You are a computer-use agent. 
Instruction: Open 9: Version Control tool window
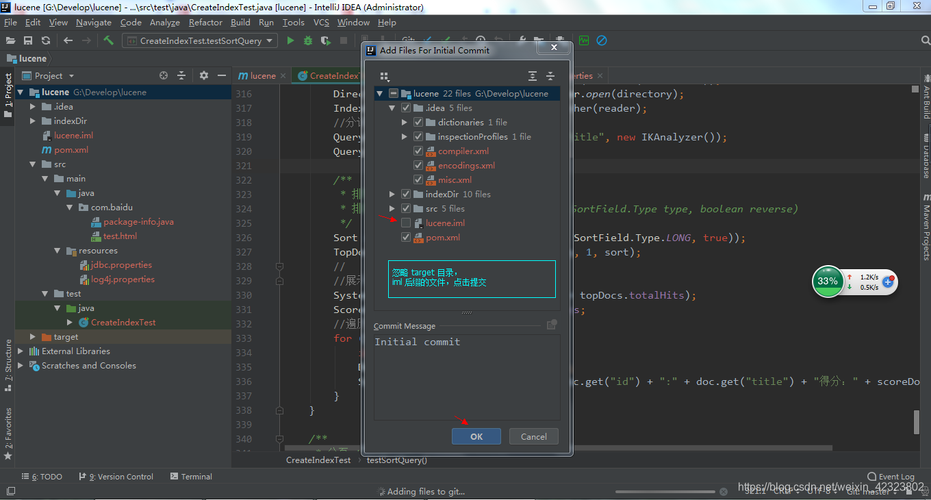[116, 476]
